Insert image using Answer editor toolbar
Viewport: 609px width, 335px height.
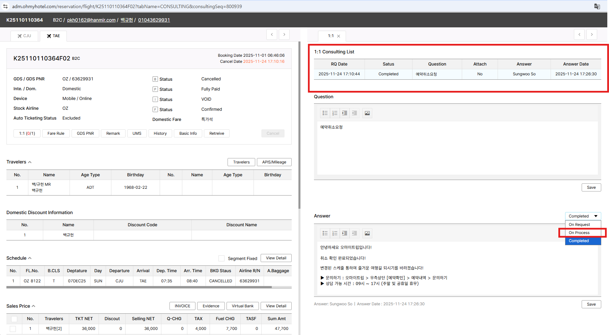click(367, 233)
